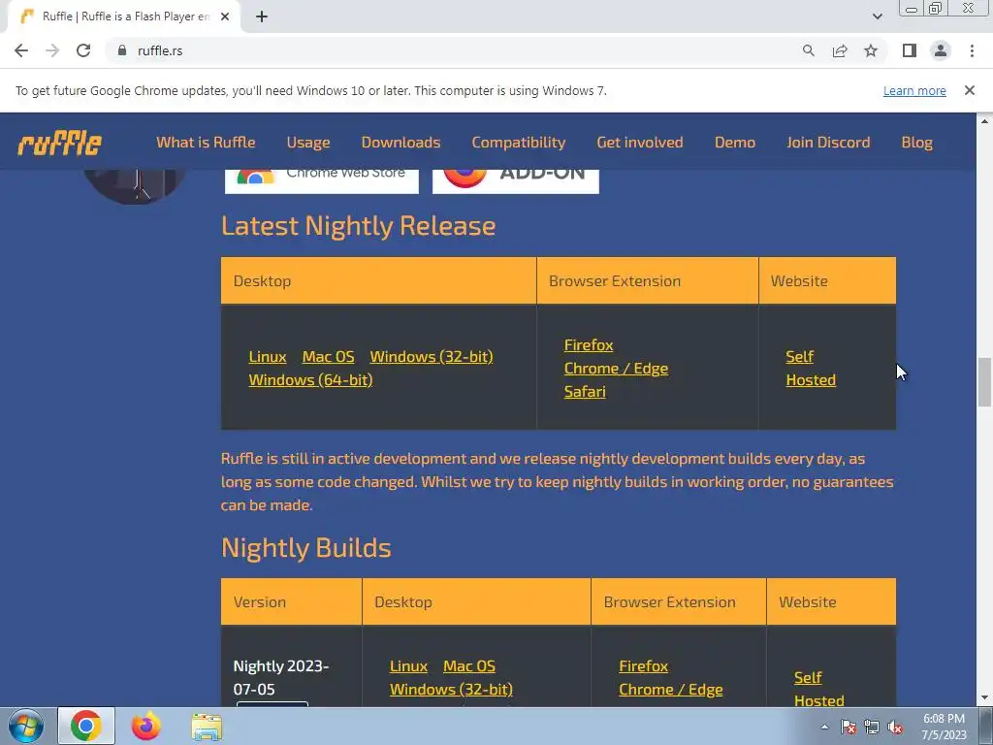This screenshot has height=745, width=993.
Task: Click the Nightly 2023-07-05 version text
Action: (280, 677)
